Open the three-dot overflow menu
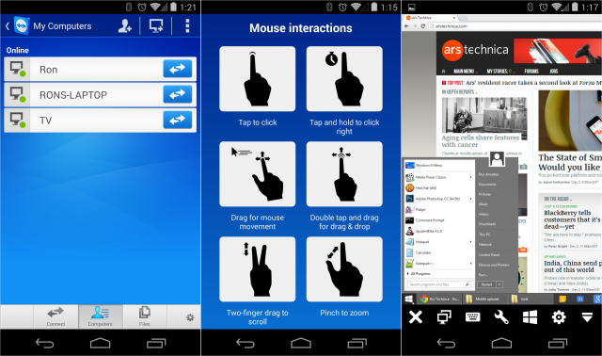The image size is (602, 356). pos(187,25)
